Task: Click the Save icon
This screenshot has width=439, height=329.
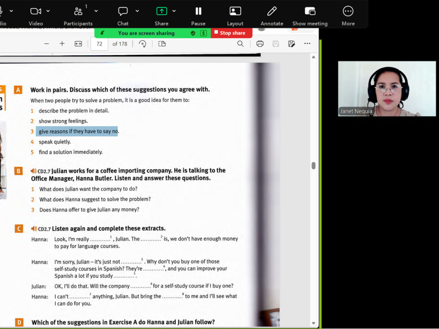Action: click(276, 43)
